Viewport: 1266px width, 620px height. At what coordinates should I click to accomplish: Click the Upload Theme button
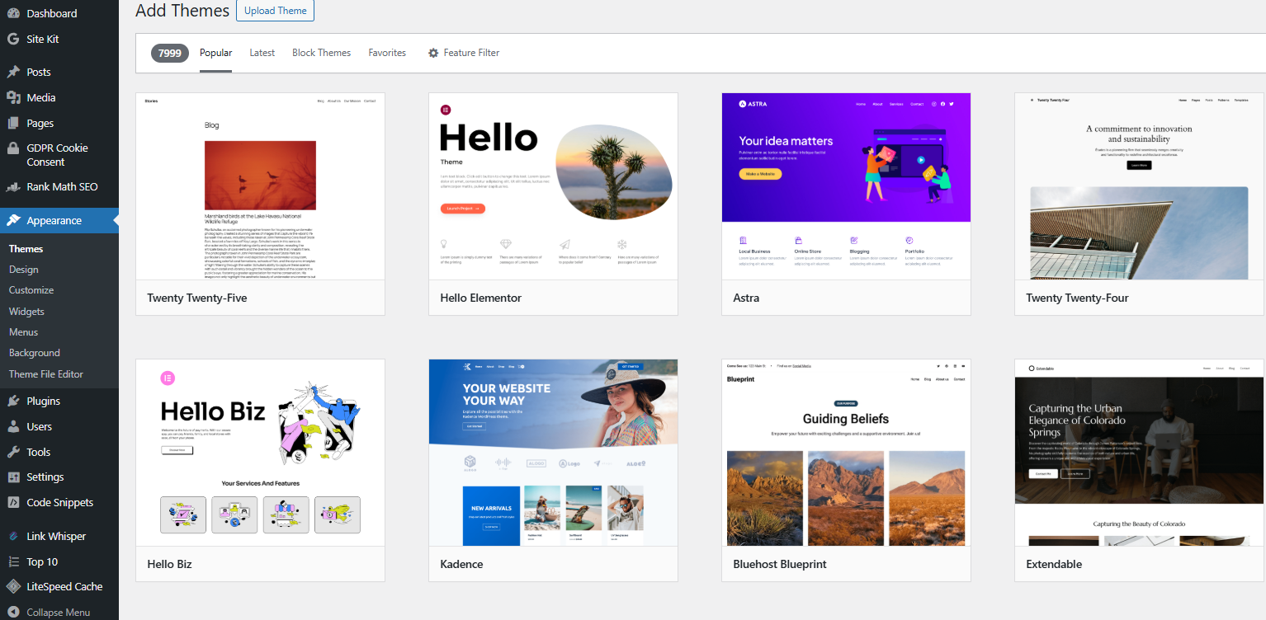tap(275, 11)
